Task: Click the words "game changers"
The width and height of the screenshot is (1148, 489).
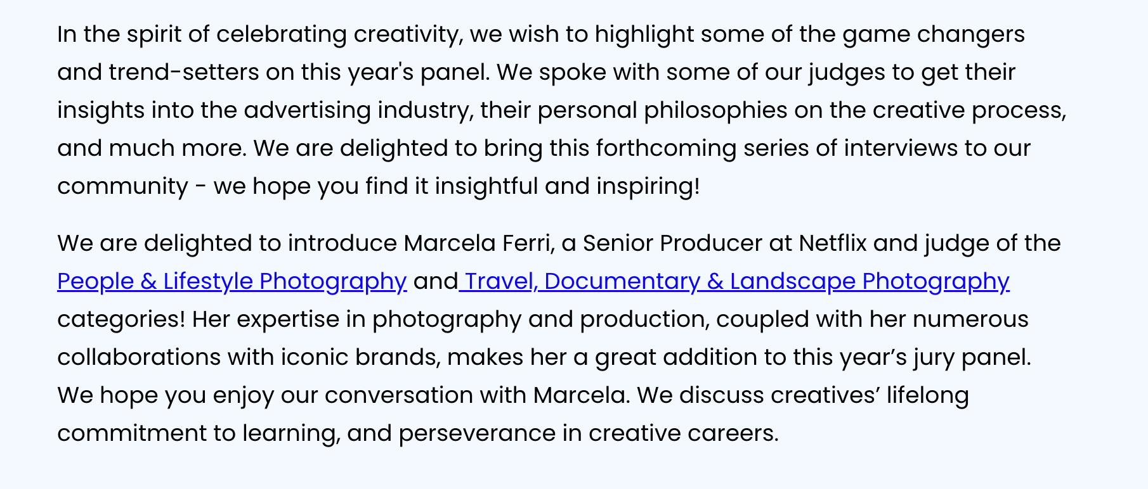Action: tap(933, 34)
